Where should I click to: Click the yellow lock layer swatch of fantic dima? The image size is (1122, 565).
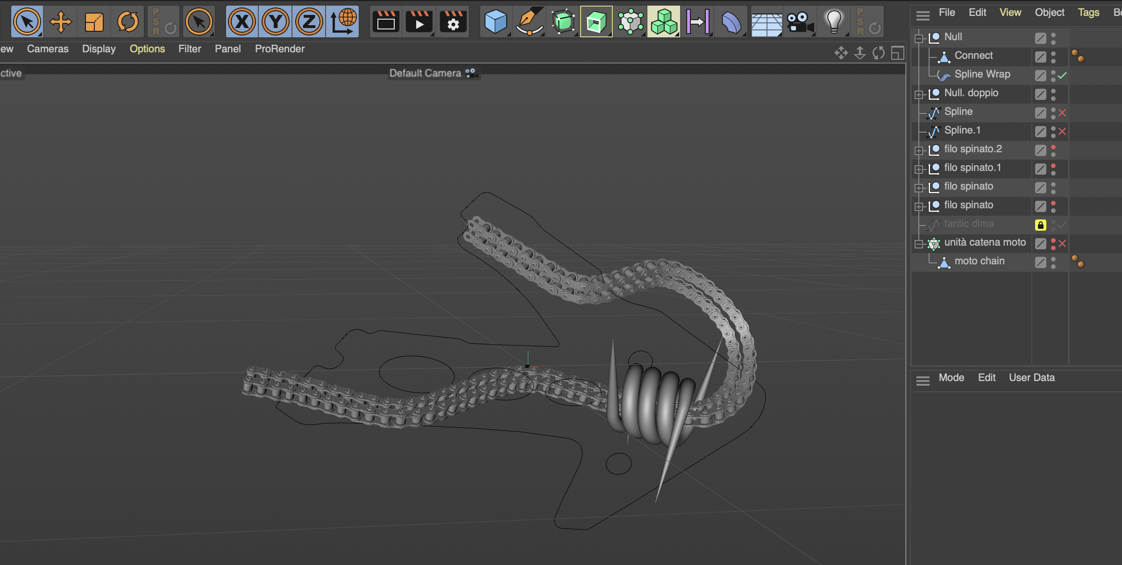[x=1040, y=225]
